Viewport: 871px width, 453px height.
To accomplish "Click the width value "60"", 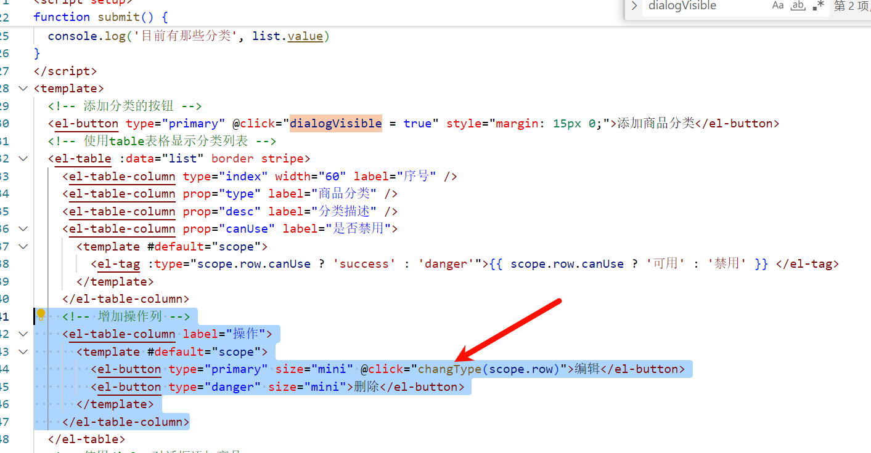I will tap(333, 176).
